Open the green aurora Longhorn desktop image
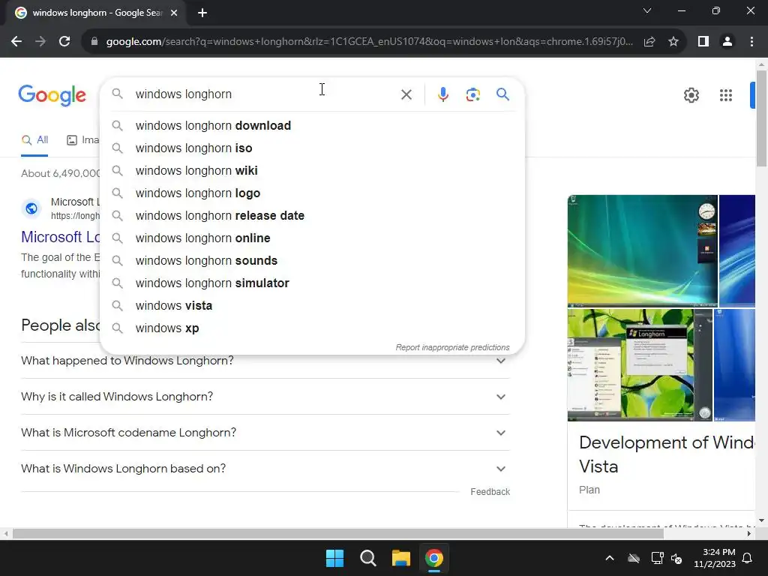The width and height of the screenshot is (768, 576). [x=642, y=250]
